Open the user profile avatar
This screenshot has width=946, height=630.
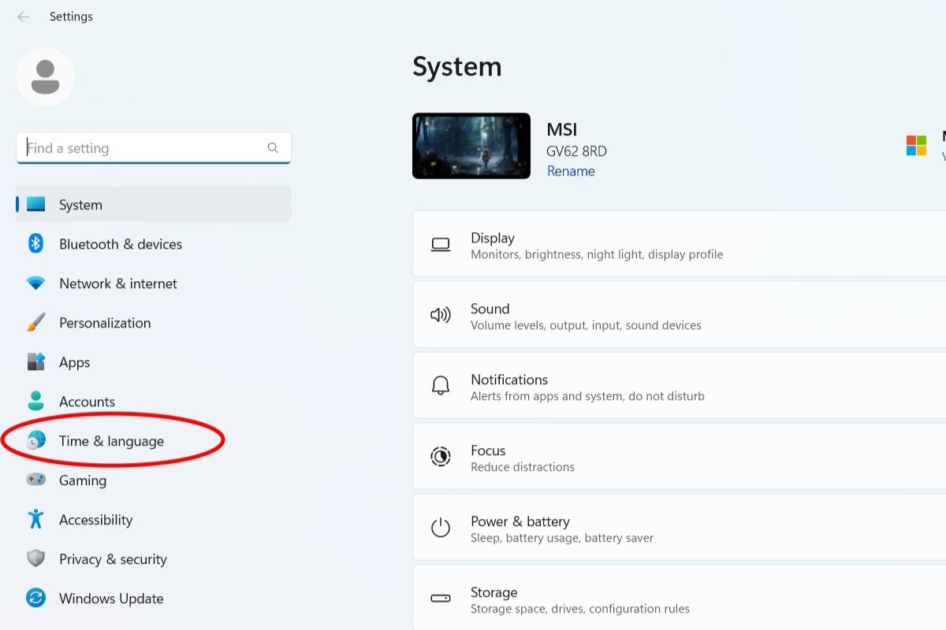(x=45, y=76)
